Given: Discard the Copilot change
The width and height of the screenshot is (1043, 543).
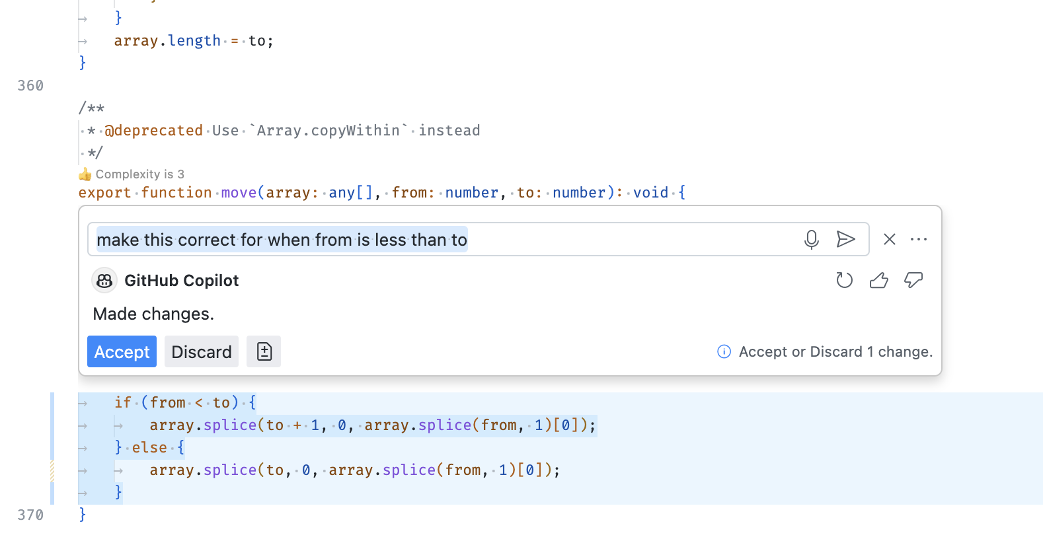Looking at the screenshot, I should click(x=201, y=351).
